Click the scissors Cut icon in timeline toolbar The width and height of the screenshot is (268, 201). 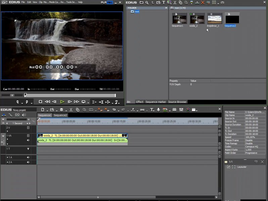[71, 110]
